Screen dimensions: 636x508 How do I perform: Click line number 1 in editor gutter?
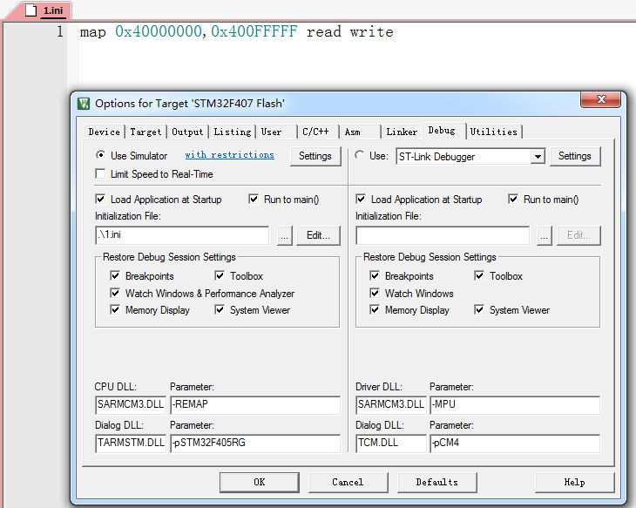tap(60, 31)
